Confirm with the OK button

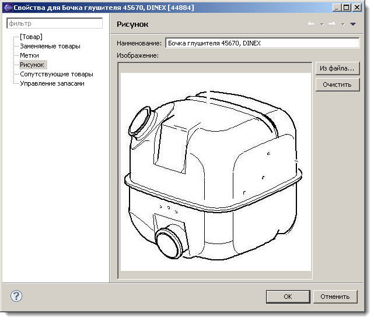tap(288, 297)
